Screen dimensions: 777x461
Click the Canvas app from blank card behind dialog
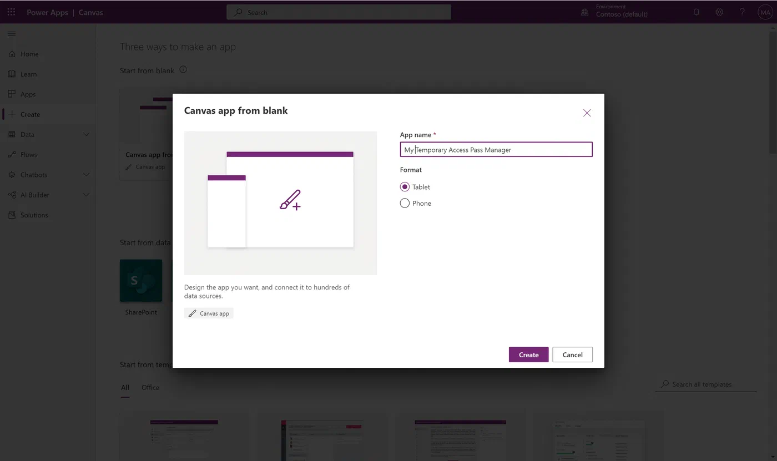pyautogui.click(x=146, y=133)
